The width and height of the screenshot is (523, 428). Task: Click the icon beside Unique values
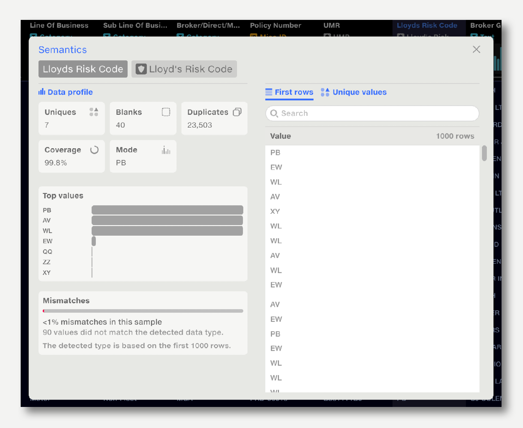coord(325,92)
